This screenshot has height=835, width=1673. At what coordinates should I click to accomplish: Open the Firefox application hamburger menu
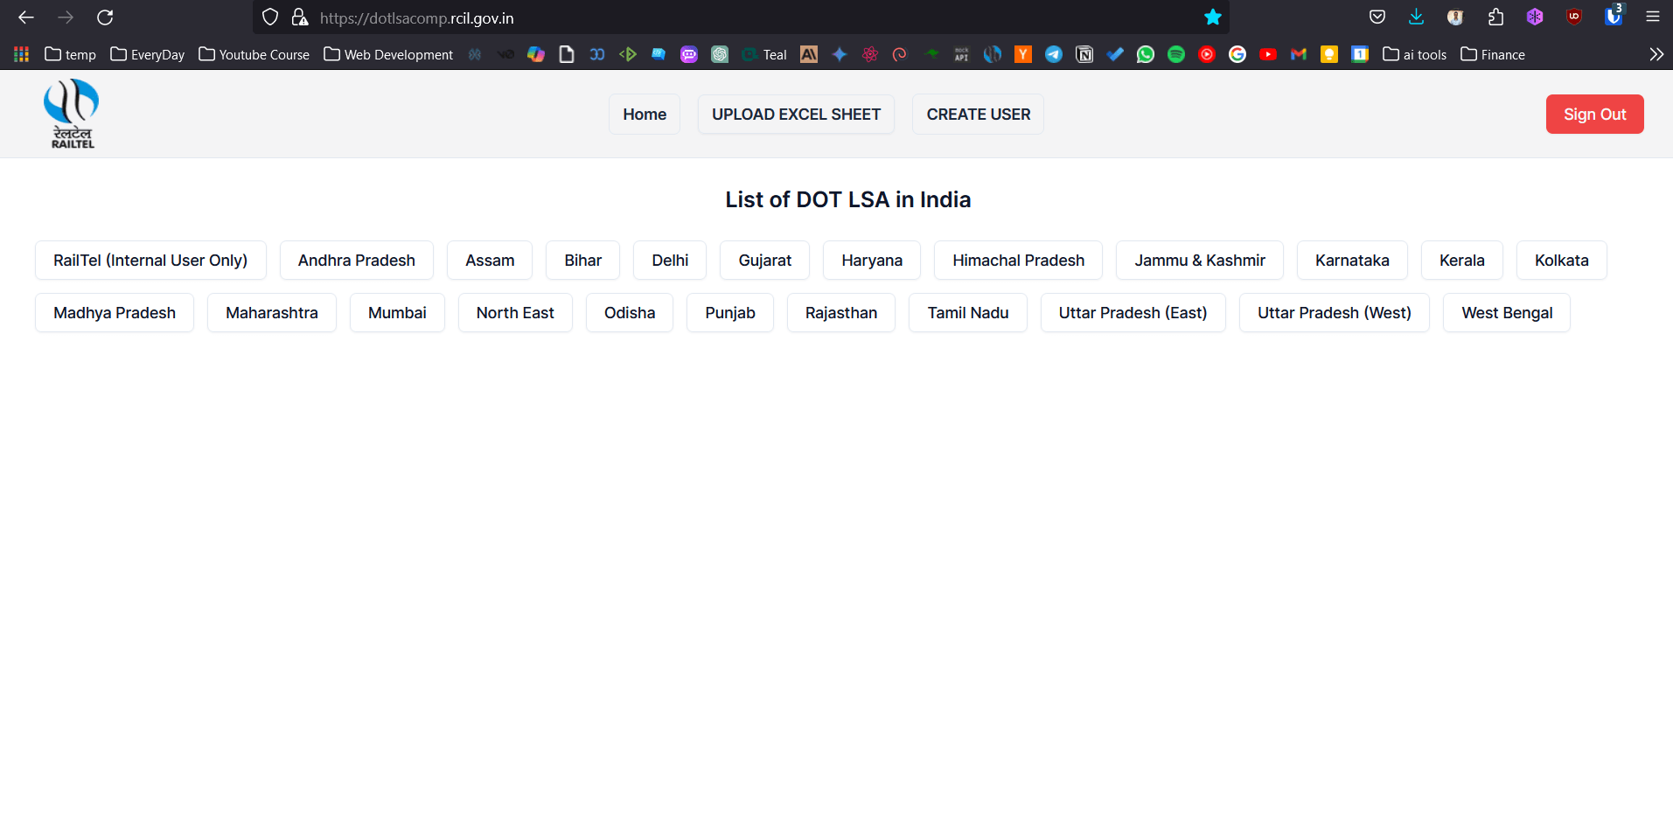(1652, 17)
